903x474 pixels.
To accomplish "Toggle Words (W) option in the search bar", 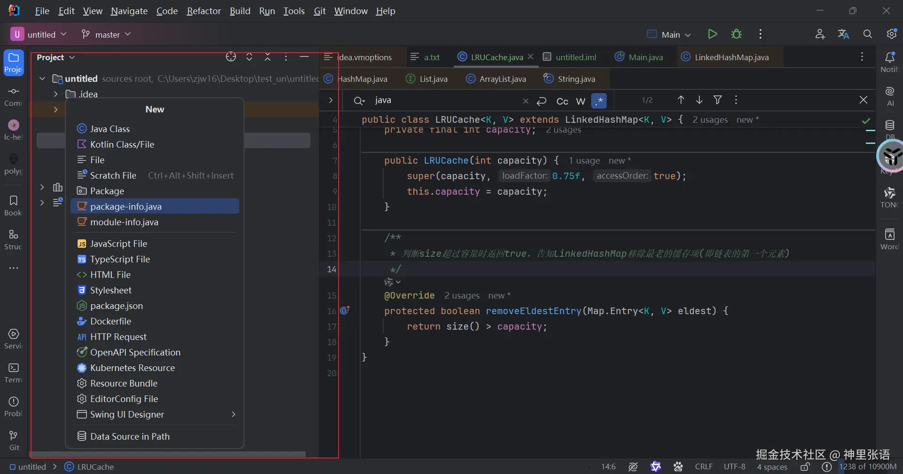I will tap(581, 101).
